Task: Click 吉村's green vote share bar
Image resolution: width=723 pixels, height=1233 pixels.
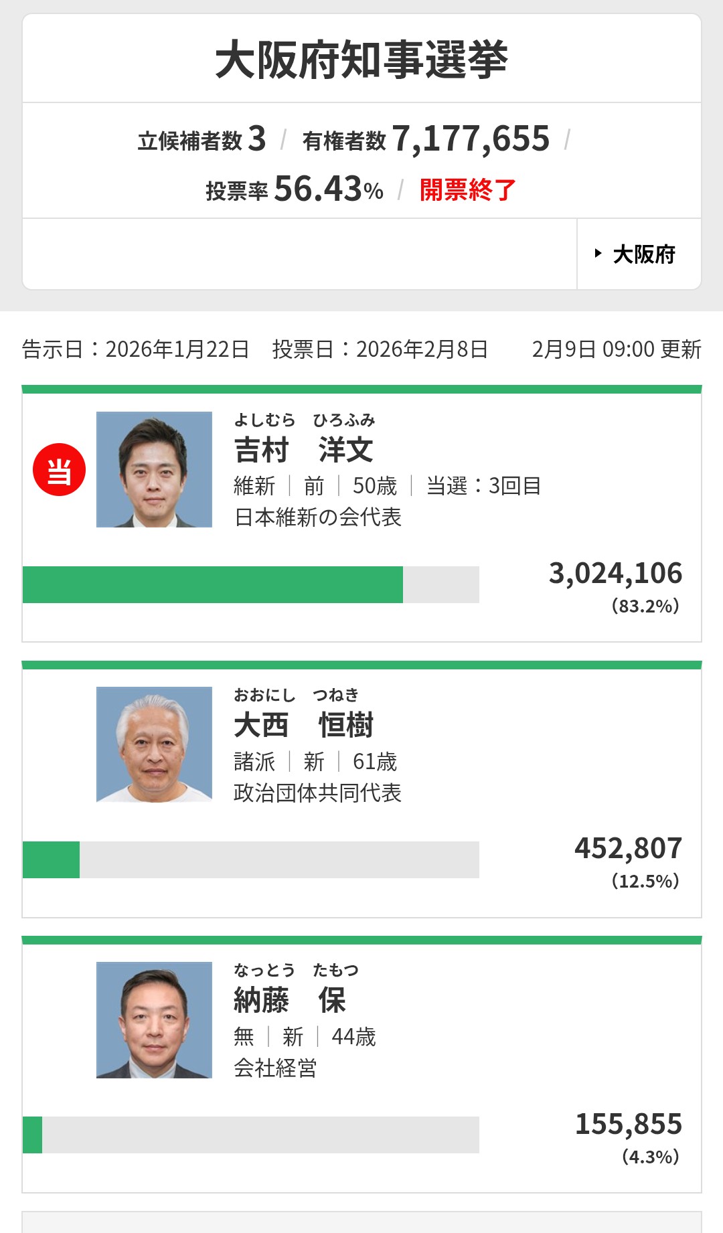Action: (x=213, y=584)
